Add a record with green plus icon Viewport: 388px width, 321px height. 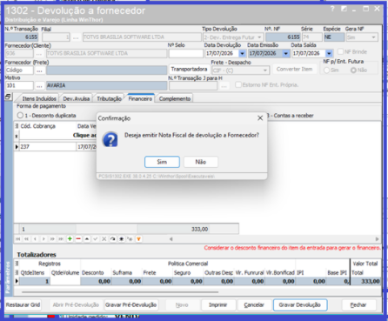(x=70, y=239)
